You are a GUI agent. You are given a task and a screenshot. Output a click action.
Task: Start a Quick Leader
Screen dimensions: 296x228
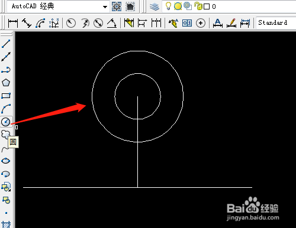[173, 23]
